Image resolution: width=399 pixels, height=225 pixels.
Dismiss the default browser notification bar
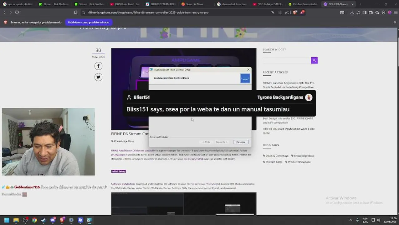point(395,22)
